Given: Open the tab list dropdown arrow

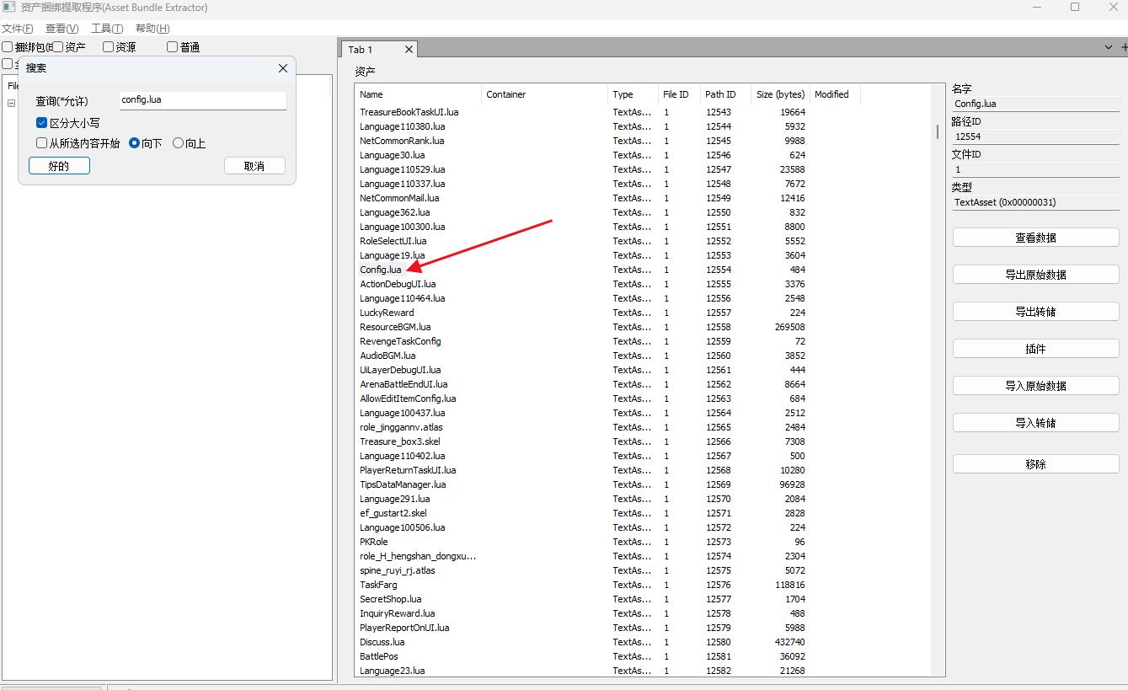Looking at the screenshot, I should coord(1109,48).
